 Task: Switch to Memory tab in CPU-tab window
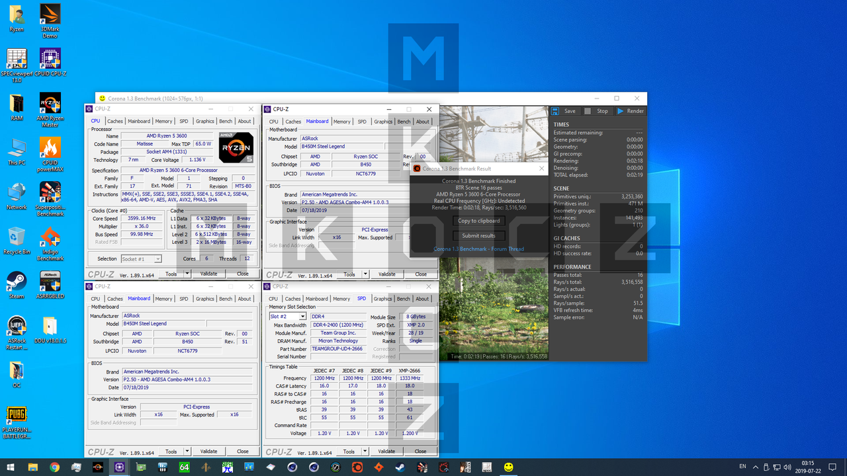click(x=164, y=121)
